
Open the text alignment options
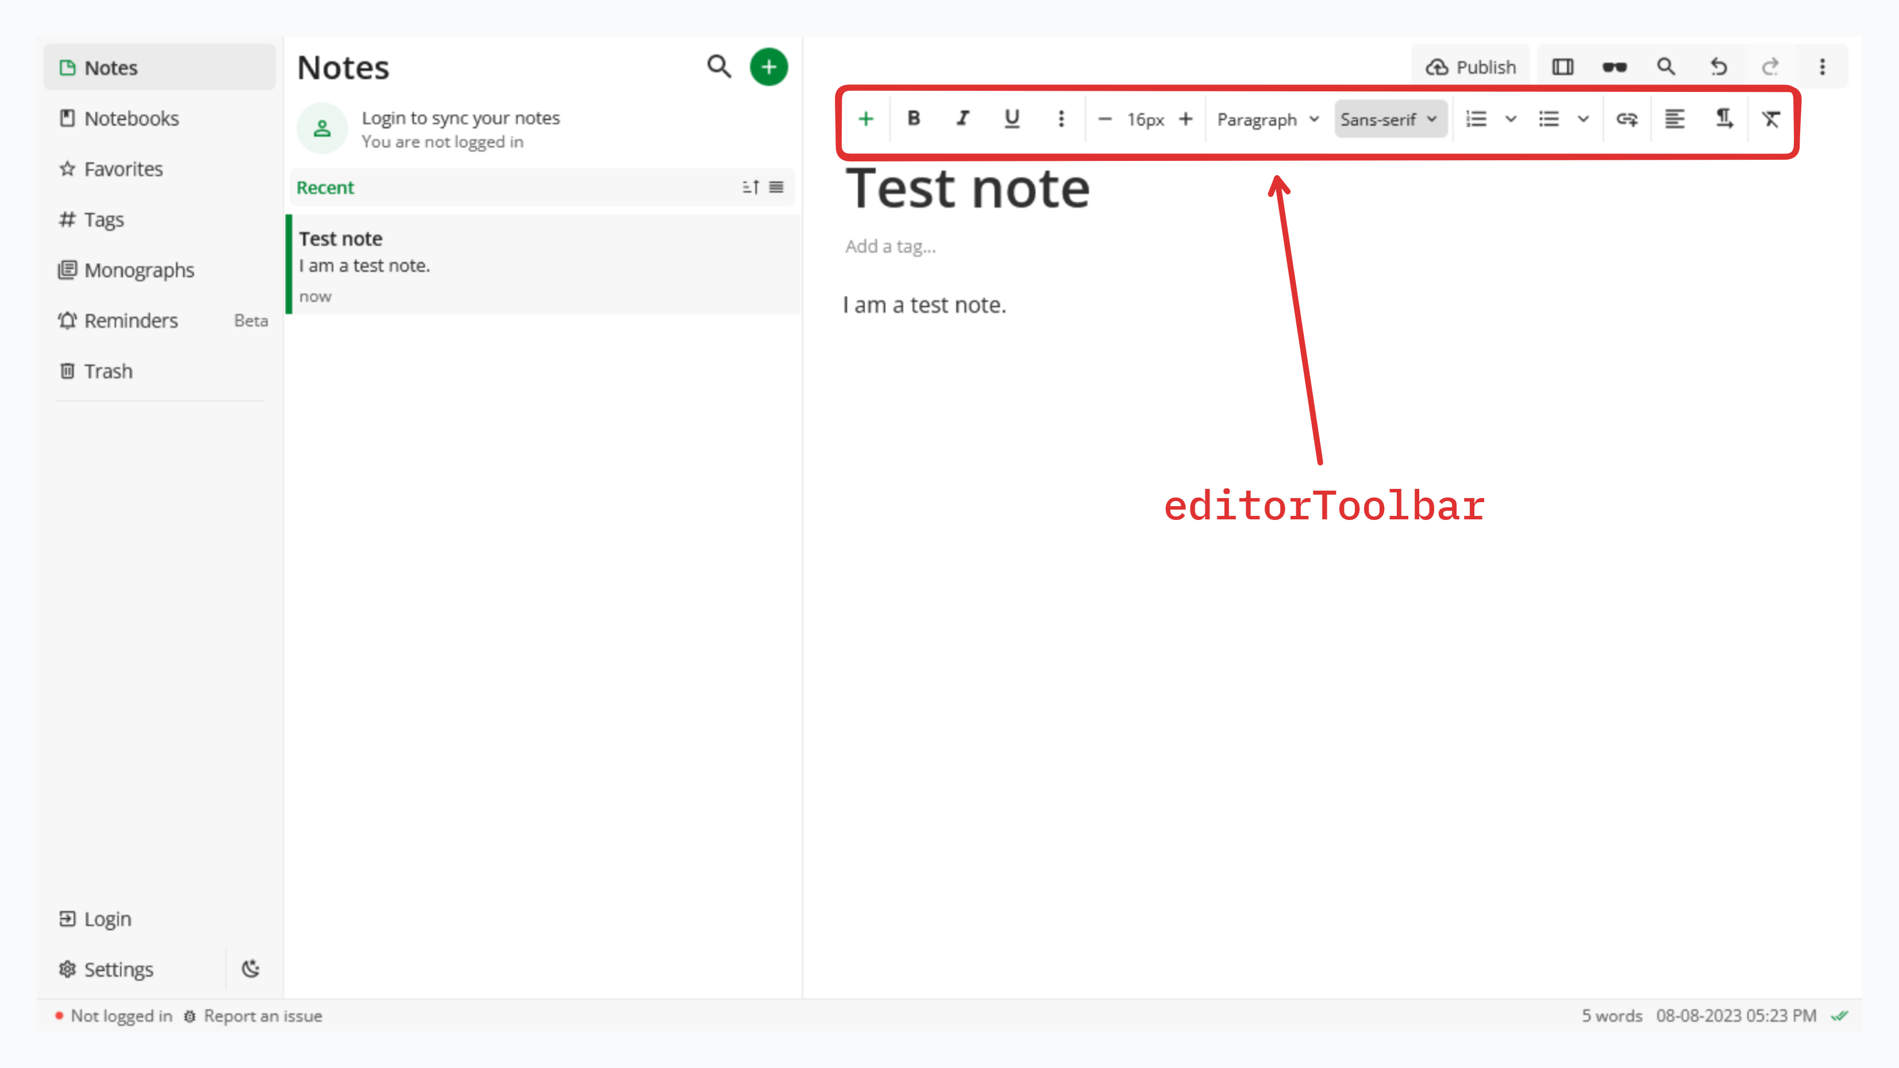pos(1674,119)
